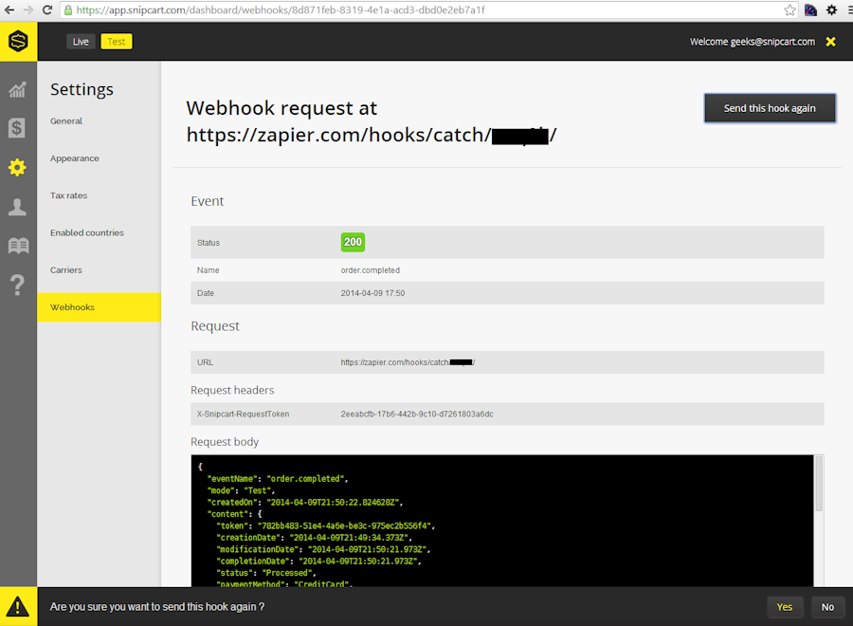Viewport: 853px width, 626px height.
Task: Click the "status": "Processed" line
Action: pyautogui.click(x=266, y=573)
